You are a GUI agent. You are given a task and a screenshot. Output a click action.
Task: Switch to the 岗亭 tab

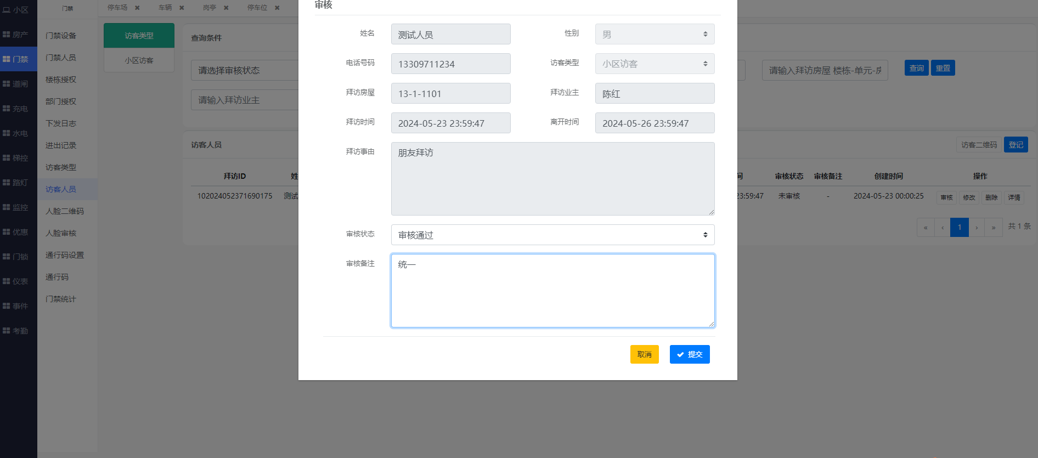click(x=209, y=8)
